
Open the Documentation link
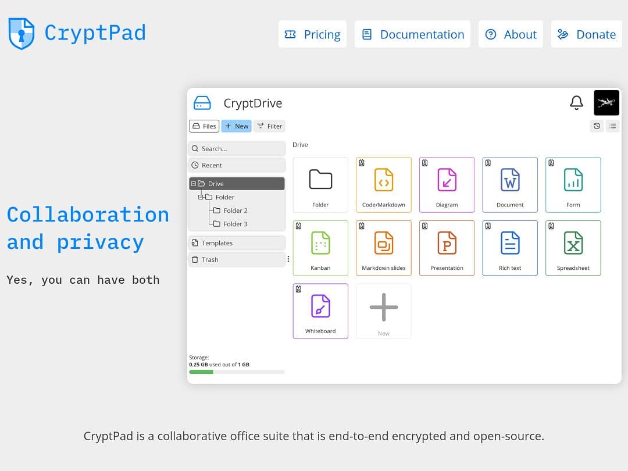tap(412, 34)
